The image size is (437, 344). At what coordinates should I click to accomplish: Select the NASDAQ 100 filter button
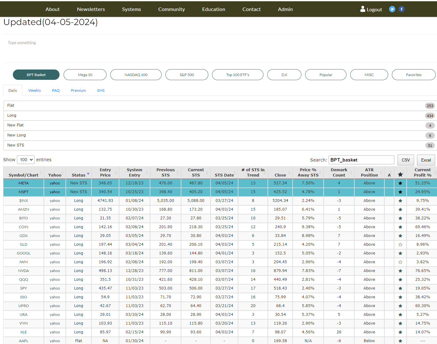click(x=136, y=75)
